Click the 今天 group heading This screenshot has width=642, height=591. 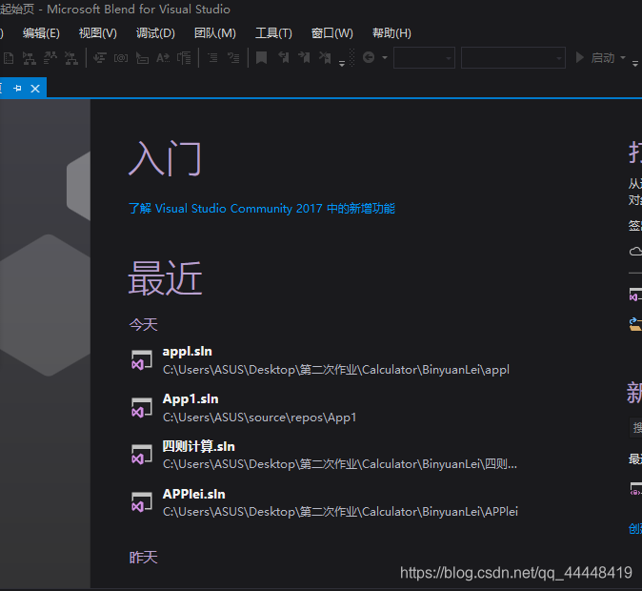pyautogui.click(x=143, y=325)
